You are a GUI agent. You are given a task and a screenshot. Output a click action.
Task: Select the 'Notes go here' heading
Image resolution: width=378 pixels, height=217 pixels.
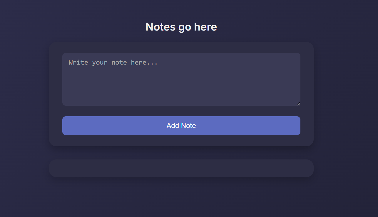[181, 27]
